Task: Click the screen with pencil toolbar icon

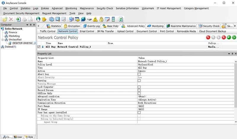Action: click(107, 19)
